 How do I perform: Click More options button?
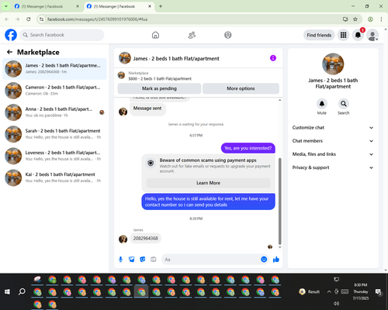241,88
